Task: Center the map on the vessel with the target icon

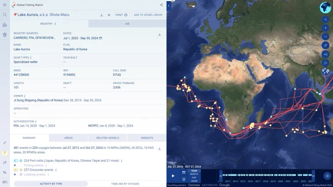Action: (109, 15)
